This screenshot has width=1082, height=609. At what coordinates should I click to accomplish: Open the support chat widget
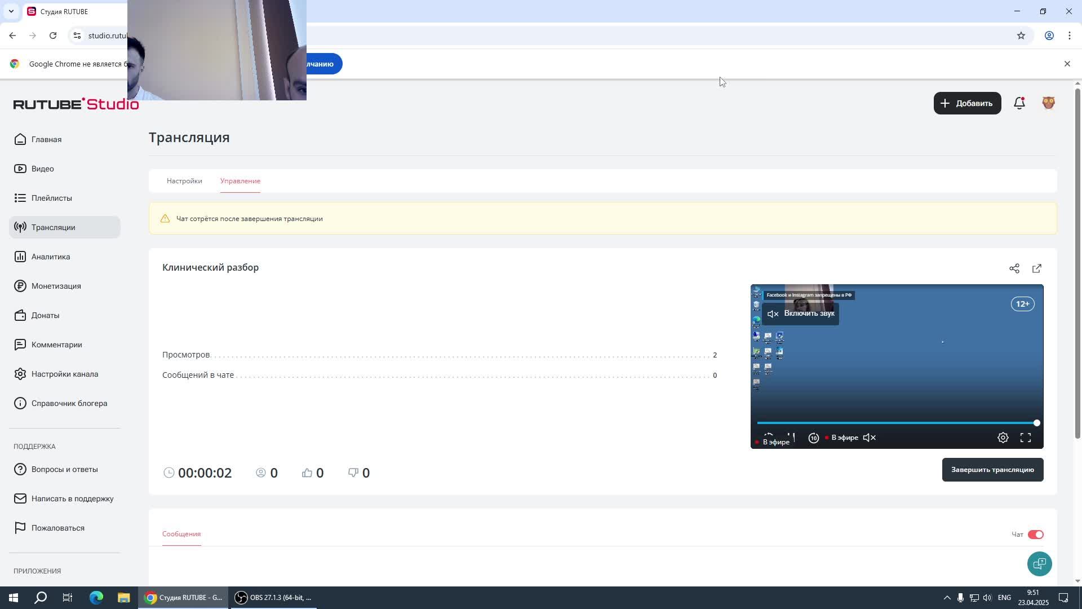coord(1039,564)
